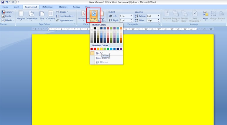Select the No Color option

click(106, 53)
